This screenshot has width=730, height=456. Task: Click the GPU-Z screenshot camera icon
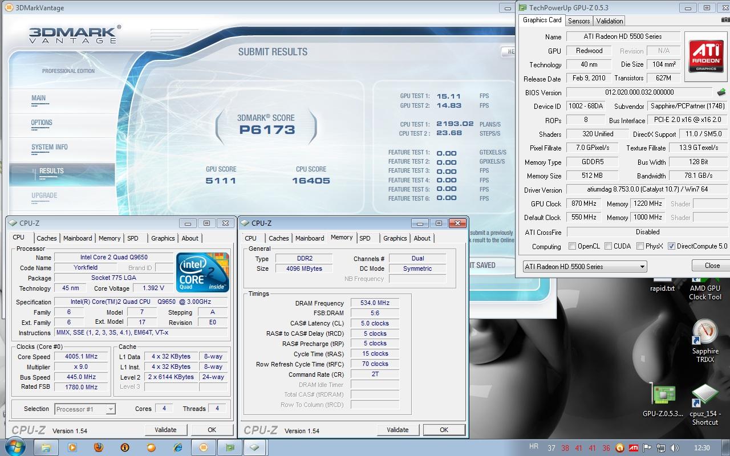[x=725, y=20]
